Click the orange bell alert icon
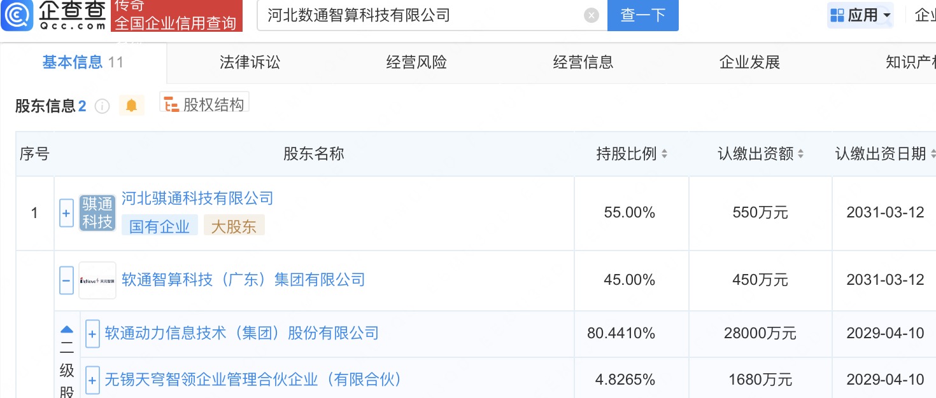This screenshot has width=936, height=398. click(132, 106)
